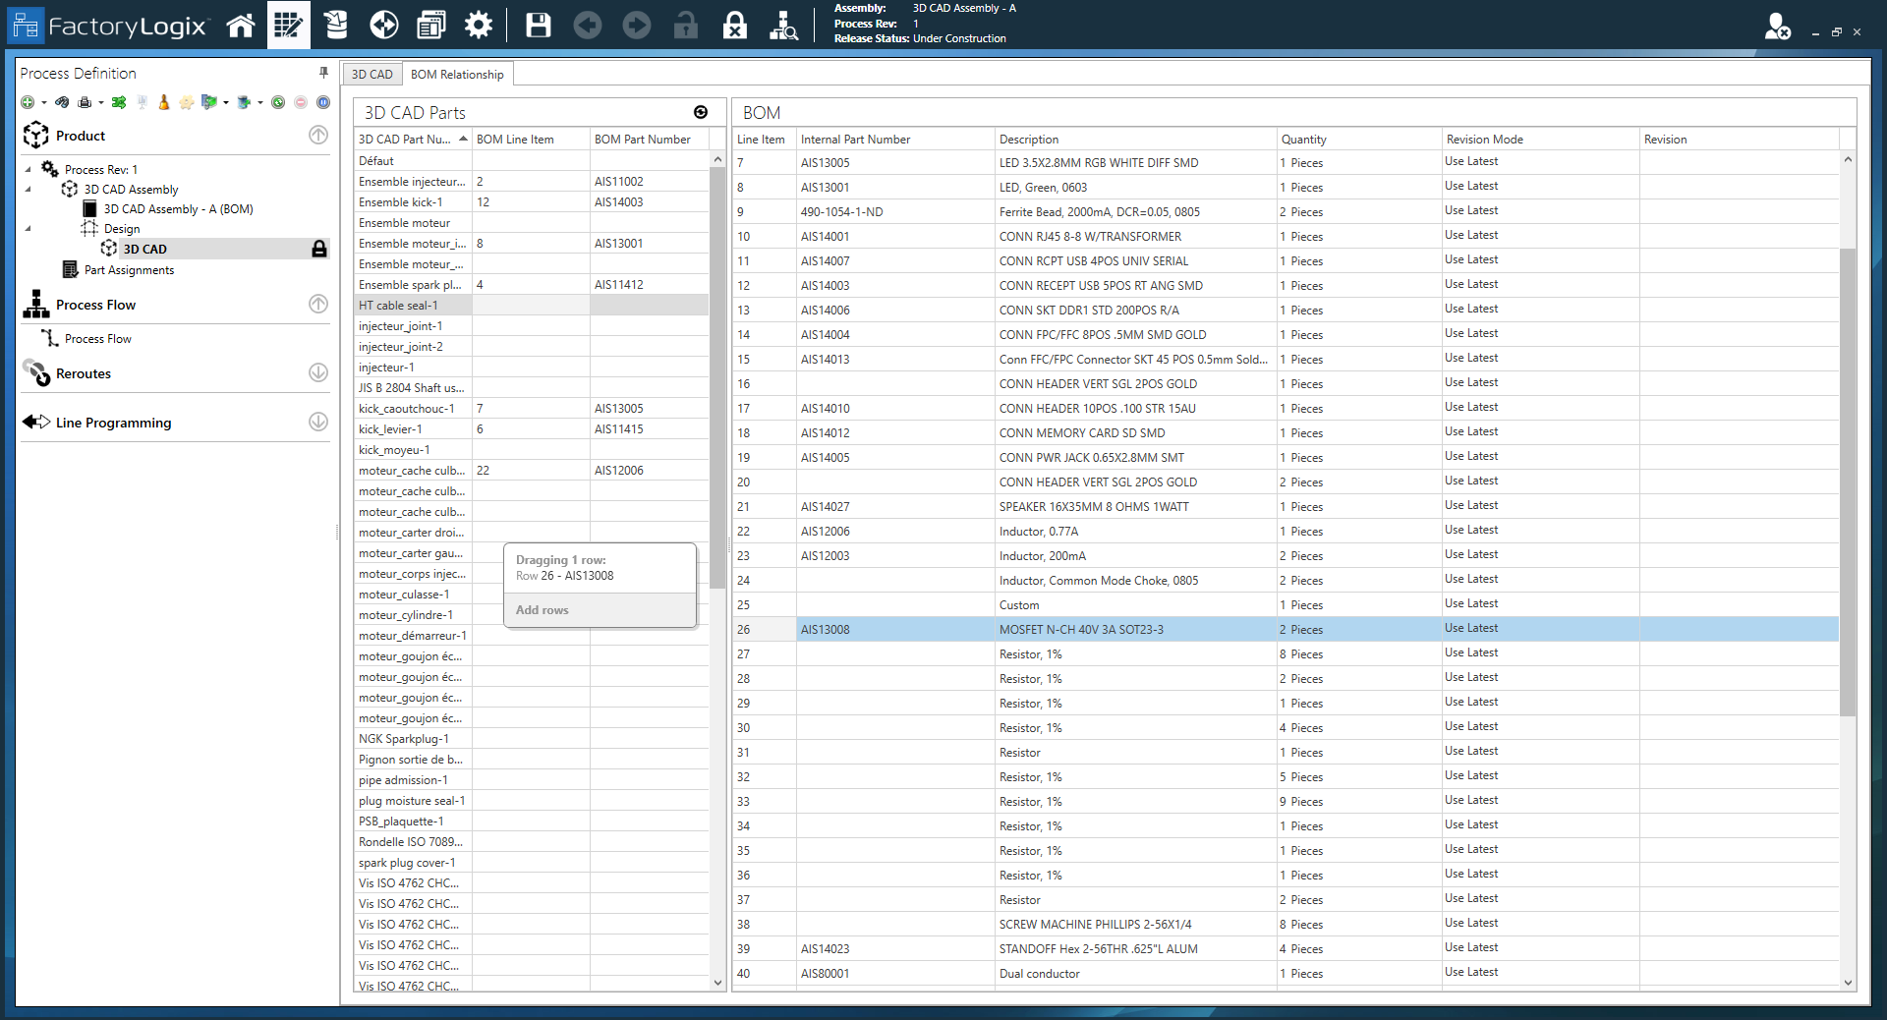Open the print options dropdown arrow
The height and width of the screenshot is (1020, 1887).
pos(100,102)
